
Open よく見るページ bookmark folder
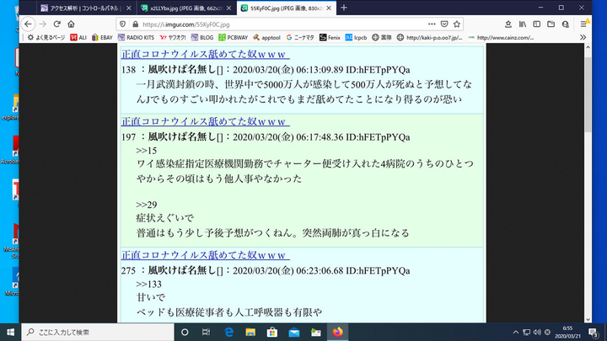46,38
